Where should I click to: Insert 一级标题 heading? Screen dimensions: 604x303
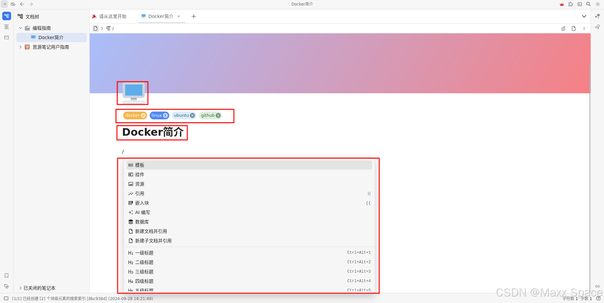(x=249, y=253)
